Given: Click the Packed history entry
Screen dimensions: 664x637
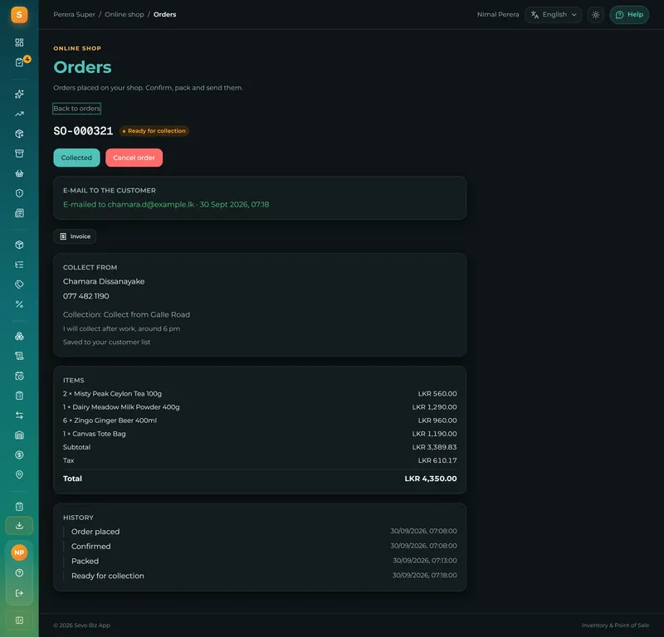Looking at the screenshot, I should click(x=260, y=562).
